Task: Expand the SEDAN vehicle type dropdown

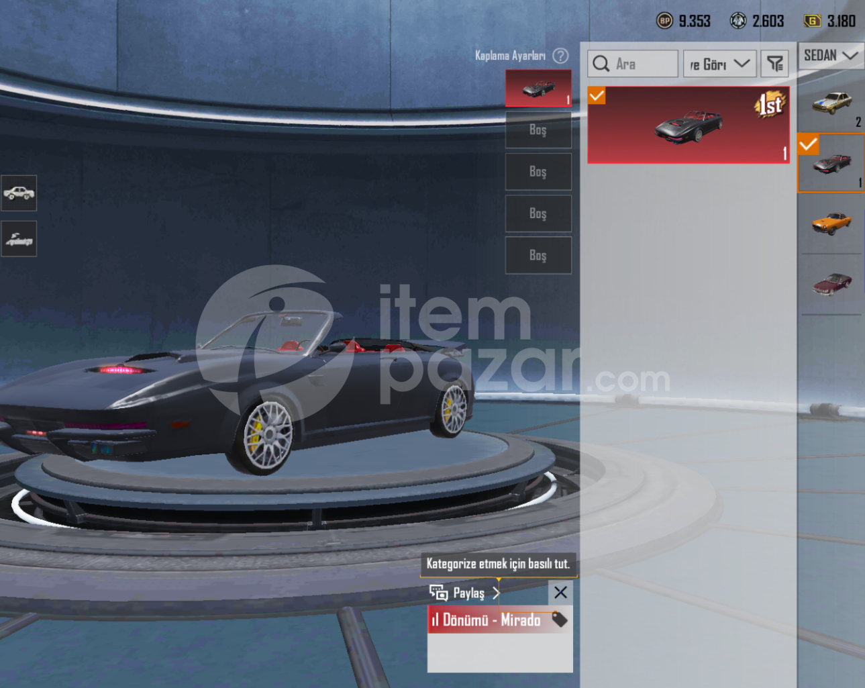Action: 831,55
